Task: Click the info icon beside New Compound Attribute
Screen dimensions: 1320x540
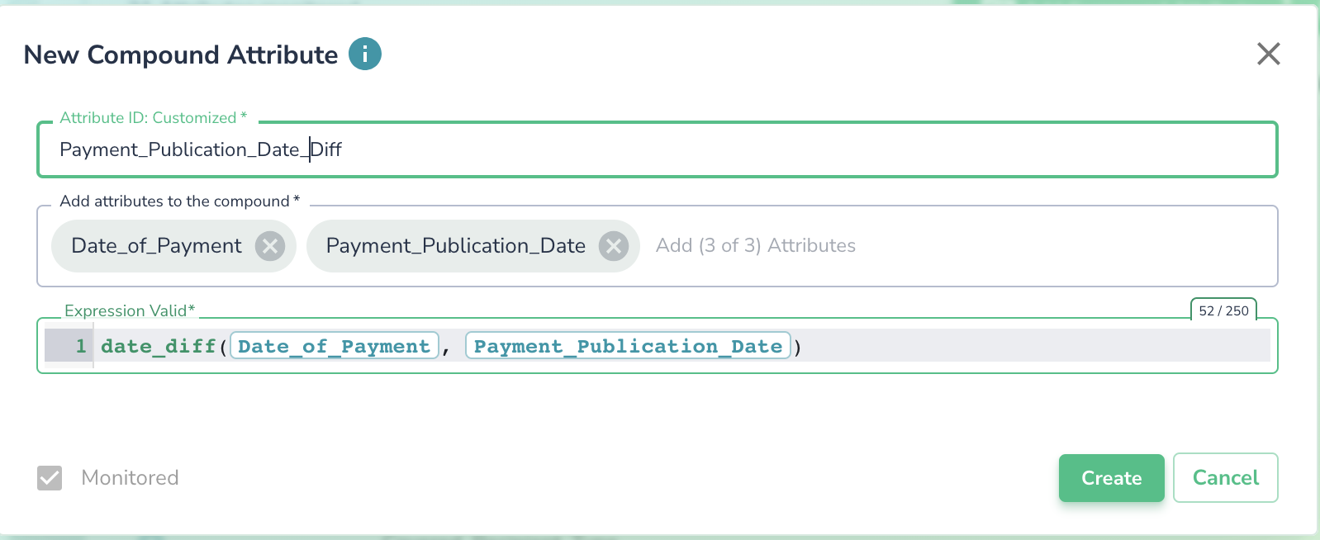Action: click(364, 54)
